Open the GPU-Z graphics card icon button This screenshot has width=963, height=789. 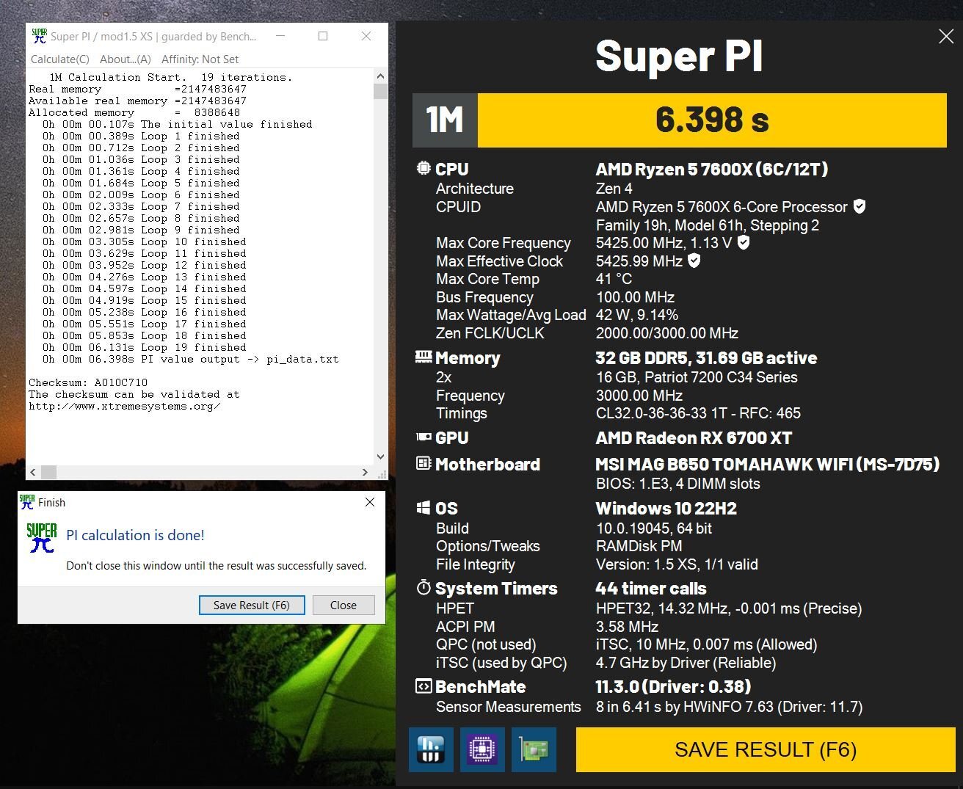pyautogui.click(x=534, y=749)
